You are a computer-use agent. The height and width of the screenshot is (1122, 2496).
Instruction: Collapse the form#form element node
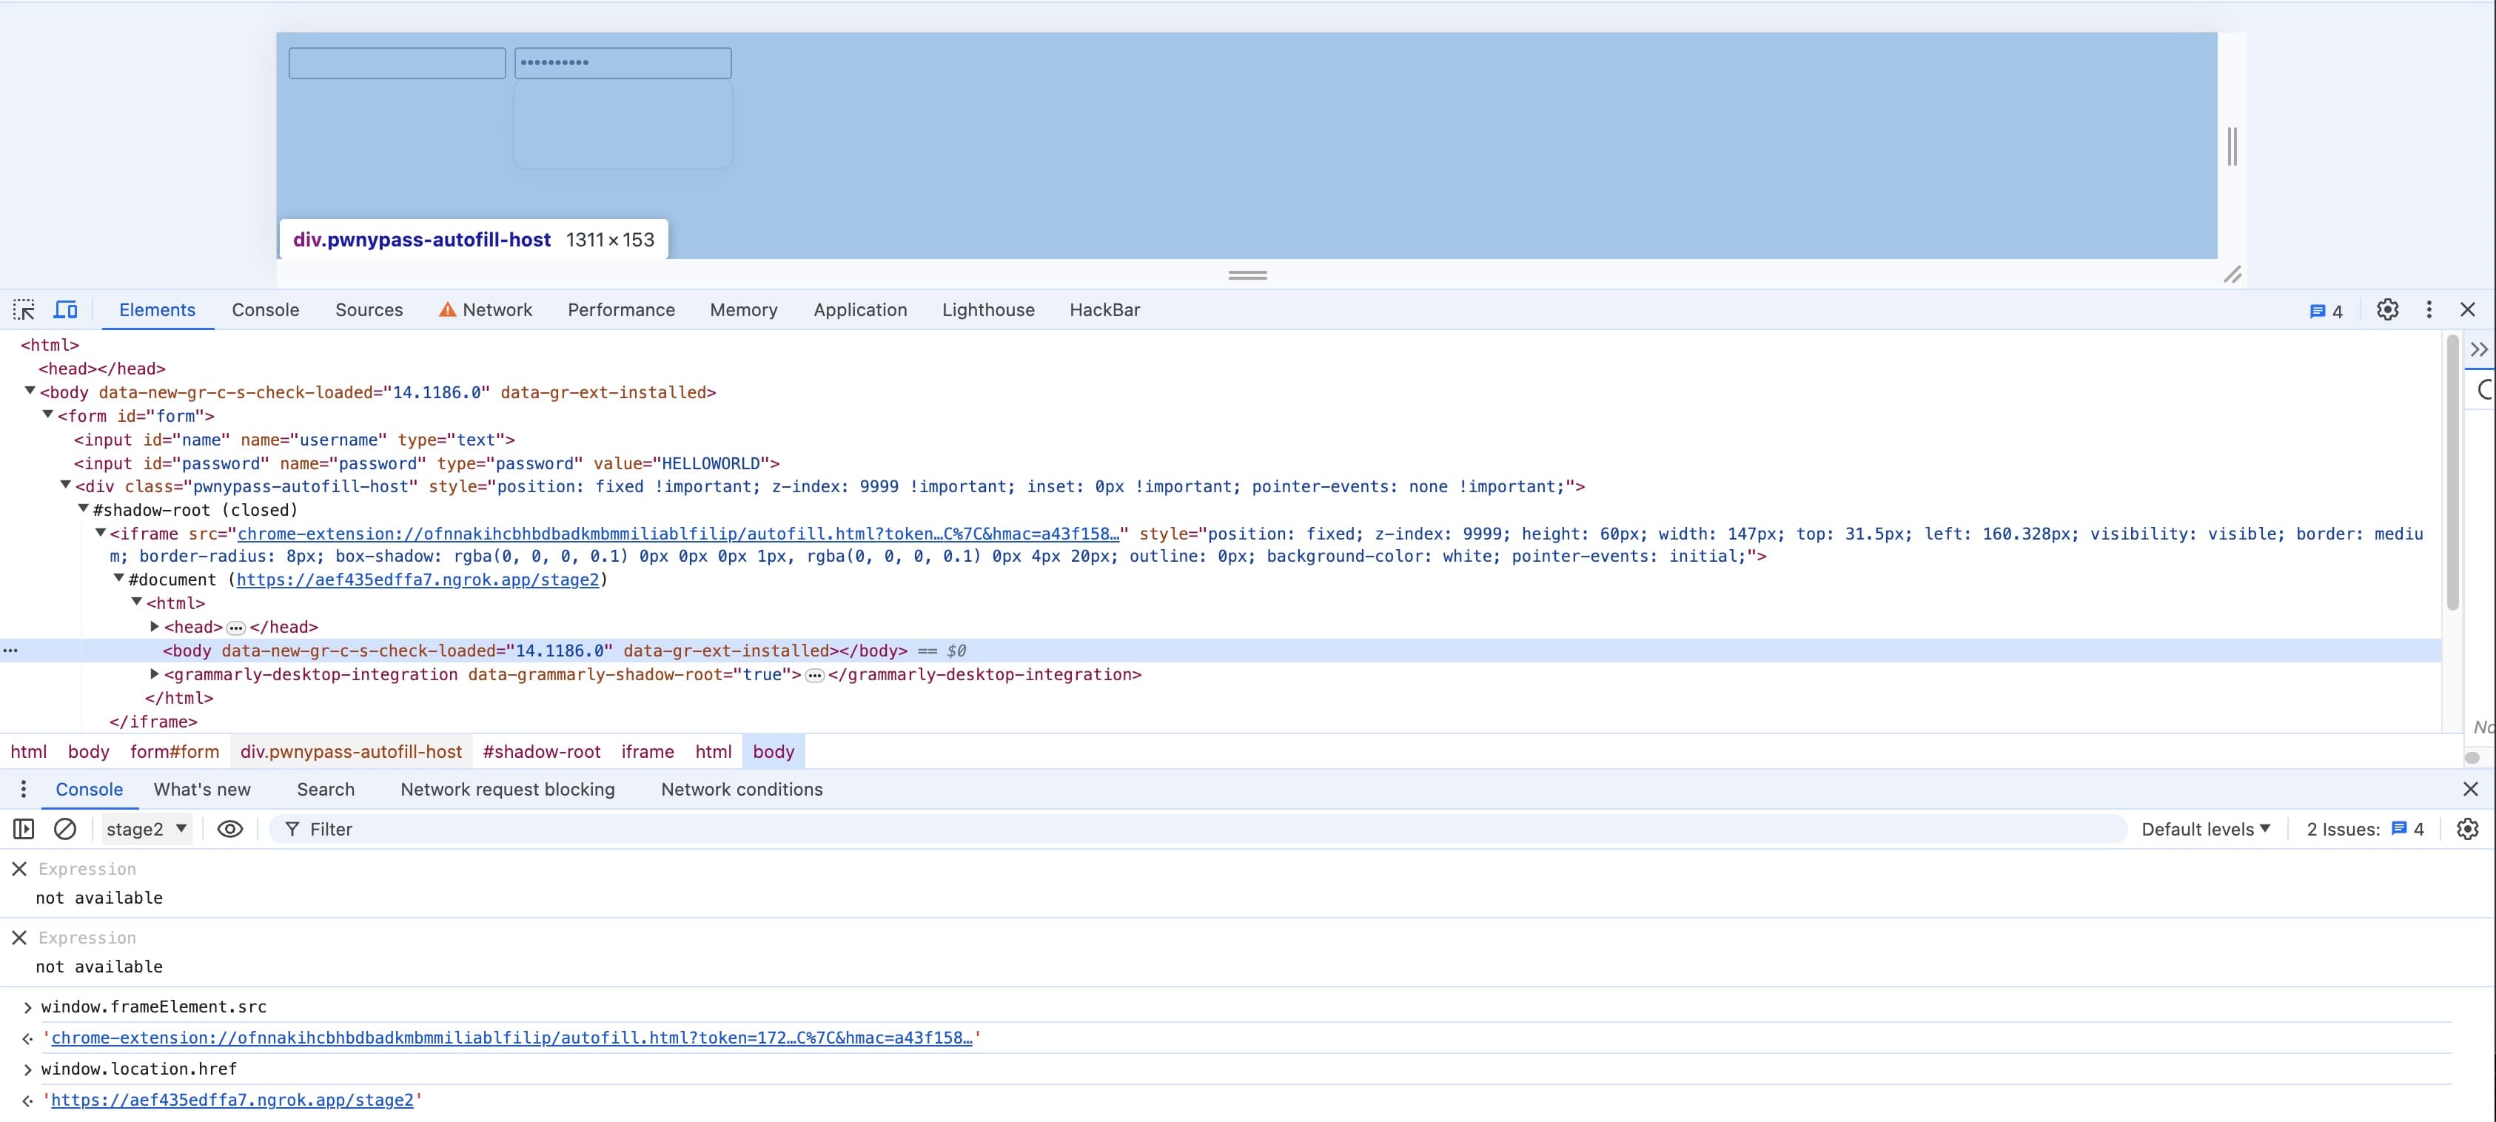(x=47, y=414)
